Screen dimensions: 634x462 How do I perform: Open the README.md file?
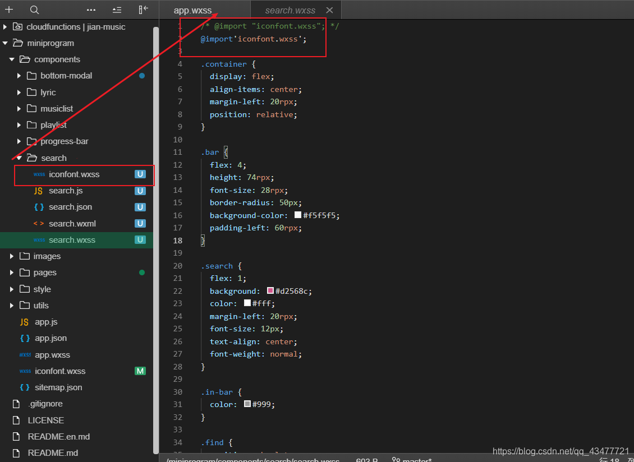click(53, 453)
